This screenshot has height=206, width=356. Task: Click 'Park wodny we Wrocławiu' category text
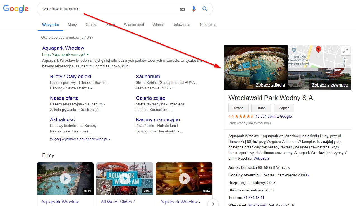[x=250, y=123]
